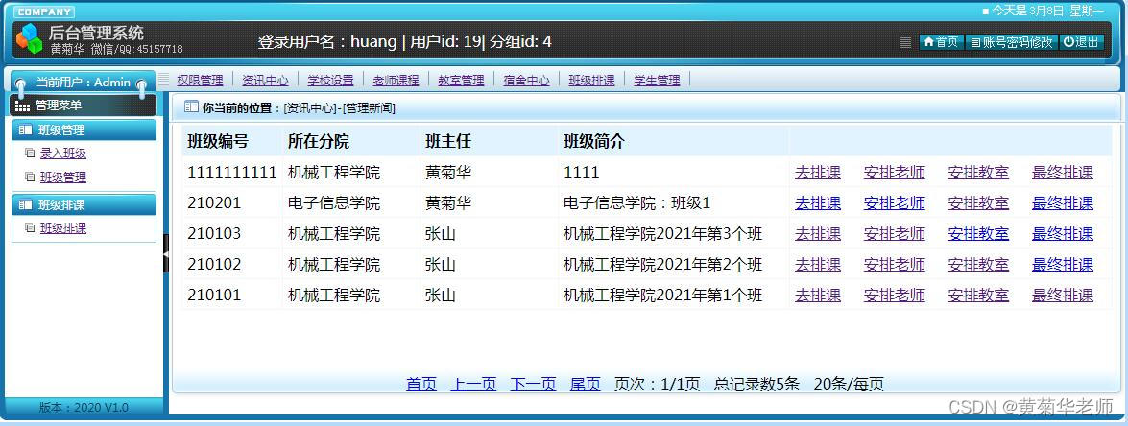
Task: Collapse the 班级排课 sidebar section header
Action: (x=84, y=204)
